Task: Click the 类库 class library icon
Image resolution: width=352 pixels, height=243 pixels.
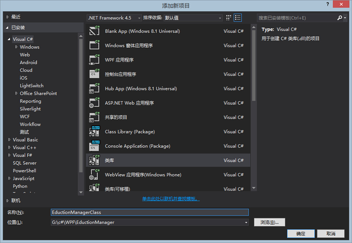Action: pyautogui.click(x=94, y=160)
